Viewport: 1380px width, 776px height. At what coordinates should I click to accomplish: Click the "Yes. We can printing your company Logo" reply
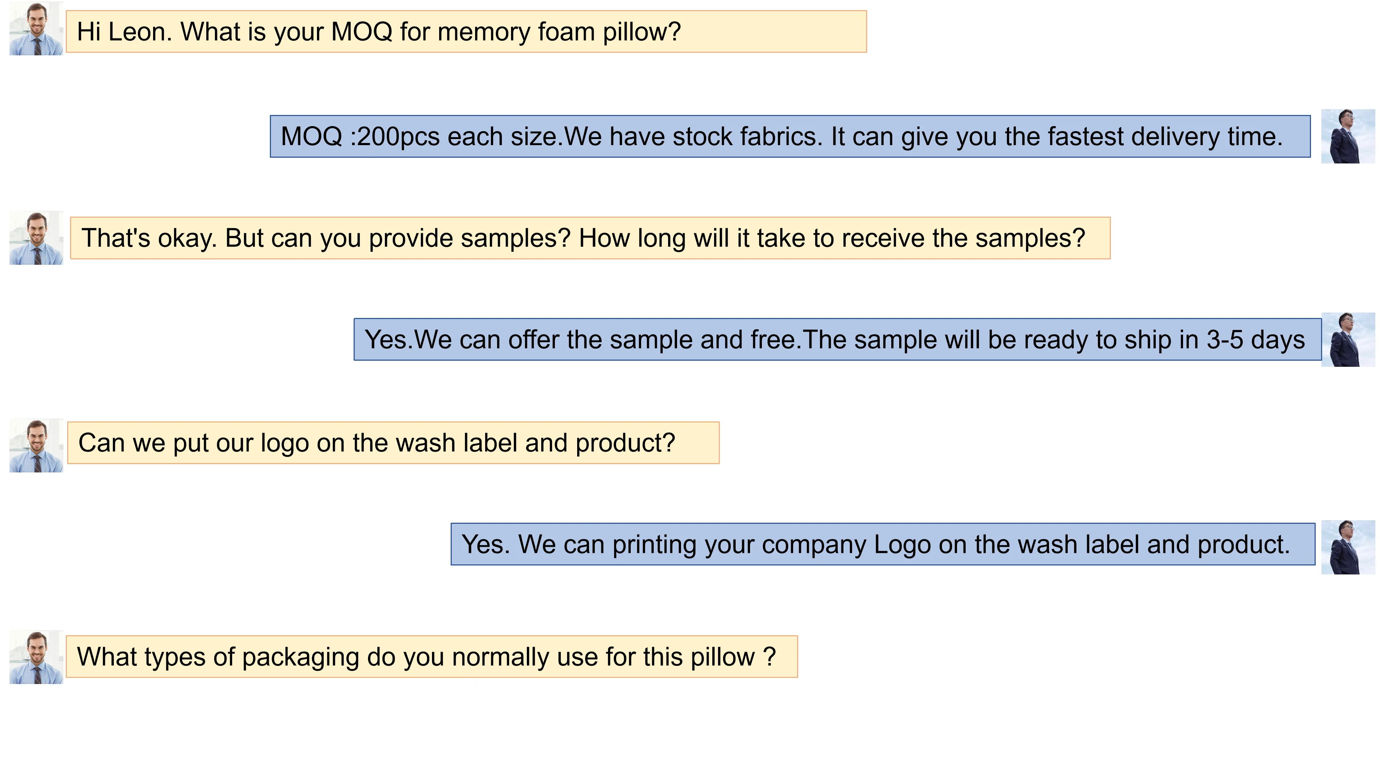click(882, 544)
